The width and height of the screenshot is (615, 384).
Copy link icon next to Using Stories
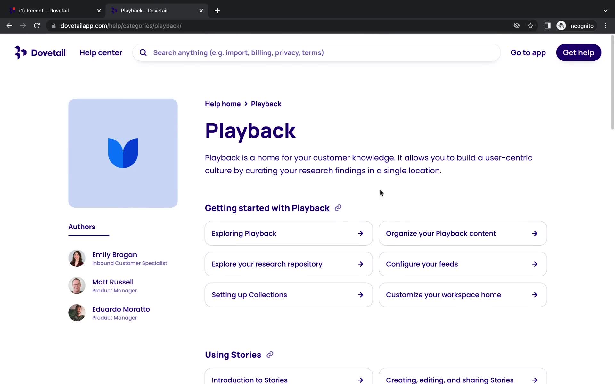270,355
